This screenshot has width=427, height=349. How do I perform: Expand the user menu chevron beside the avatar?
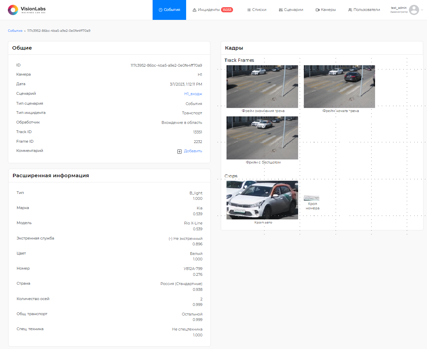pyautogui.click(x=422, y=10)
